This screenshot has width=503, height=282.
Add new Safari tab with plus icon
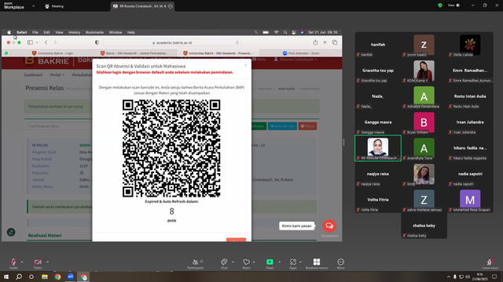pos(325,42)
